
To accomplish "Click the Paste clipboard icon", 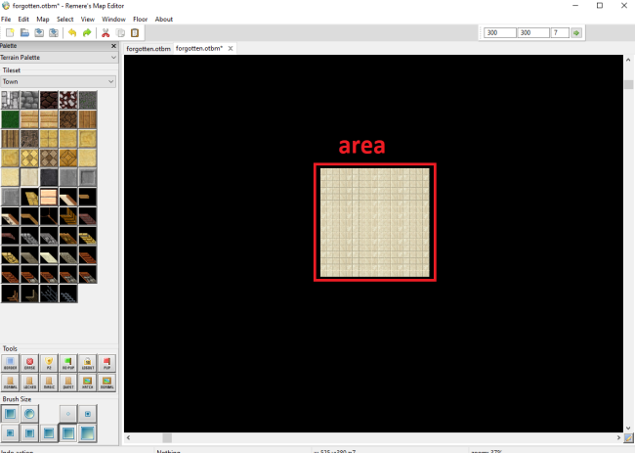I will 135,32.
